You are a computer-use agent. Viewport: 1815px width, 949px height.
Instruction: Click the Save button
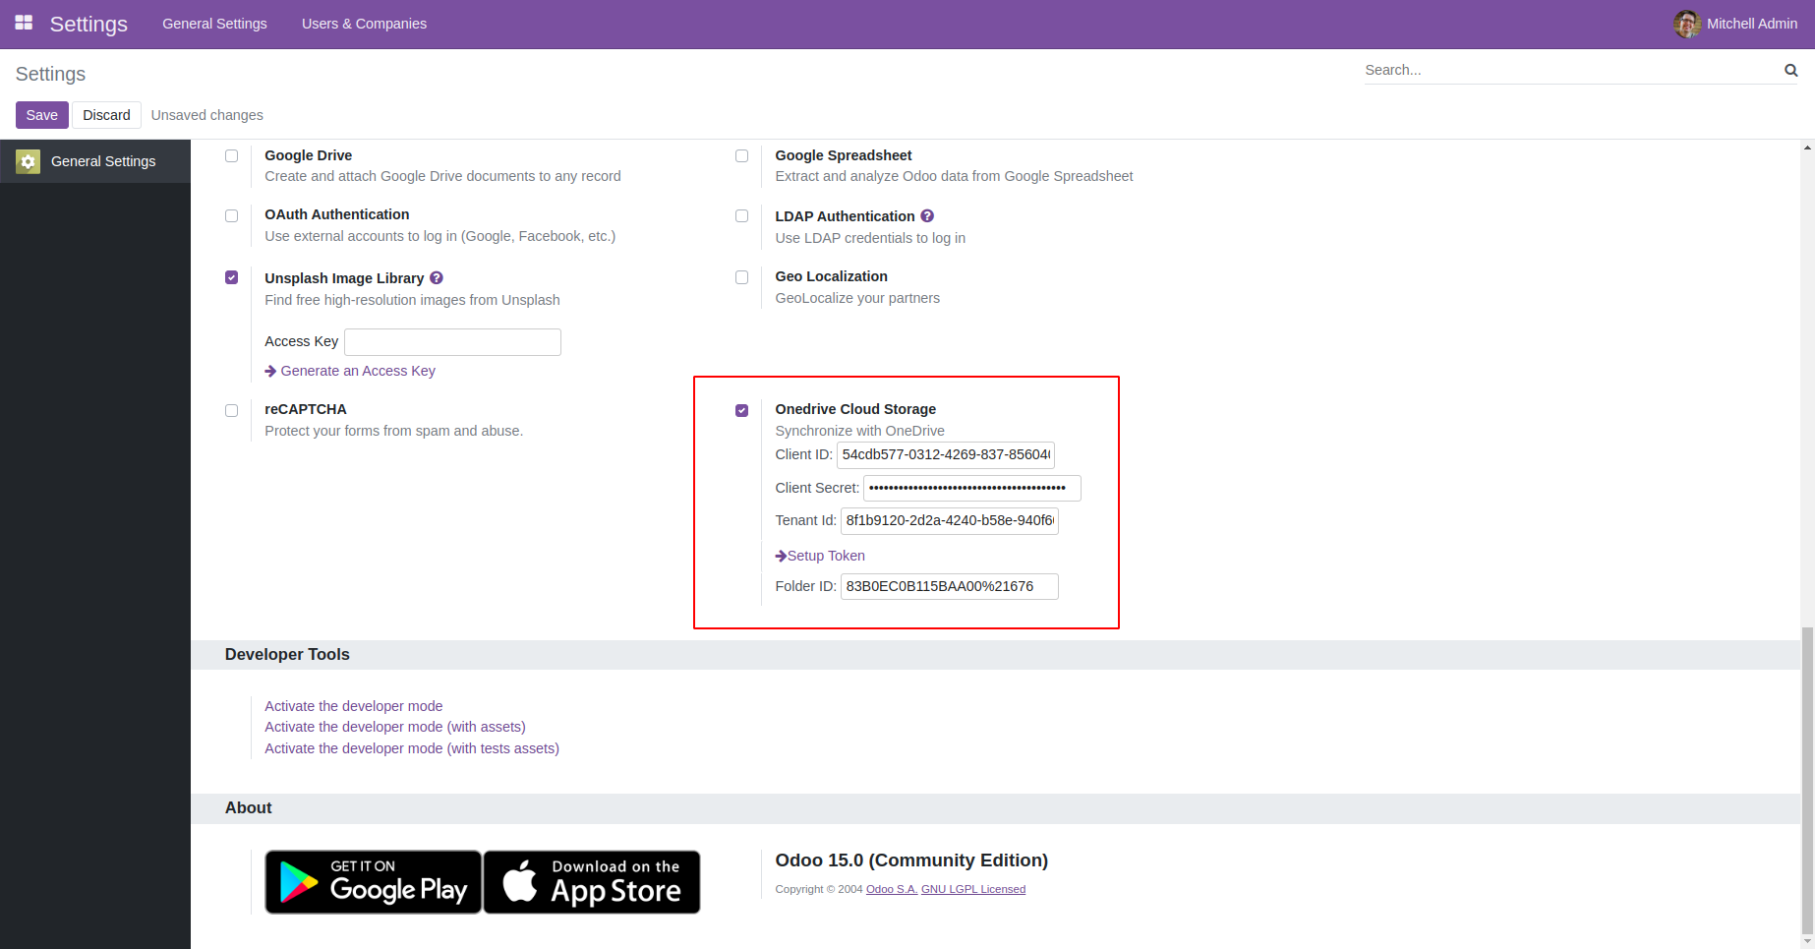pos(42,115)
